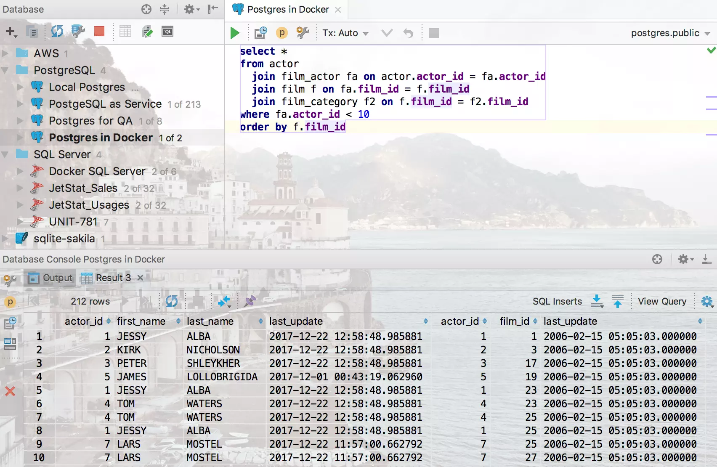The image size is (717, 467).
Task: Open the Data Source Properties wrench icon
Action: [x=78, y=31]
